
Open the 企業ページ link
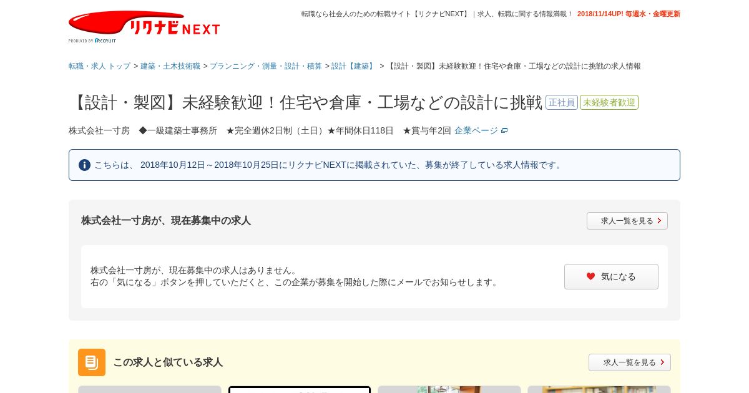[476, 130]
